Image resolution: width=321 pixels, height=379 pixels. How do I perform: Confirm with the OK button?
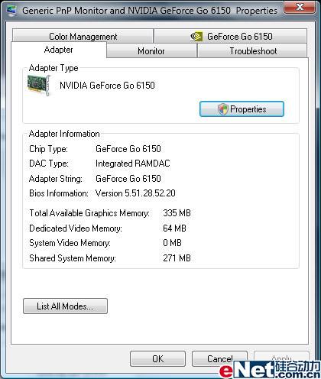pos(157,358)
